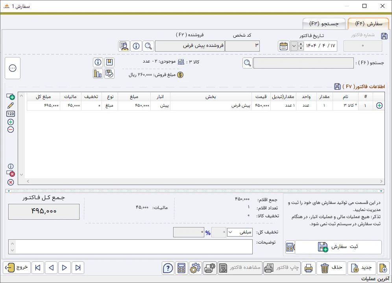The width and height of the screenshot is (392, 283).
Task: Click the مالیات column header
Action: (70, 97)
